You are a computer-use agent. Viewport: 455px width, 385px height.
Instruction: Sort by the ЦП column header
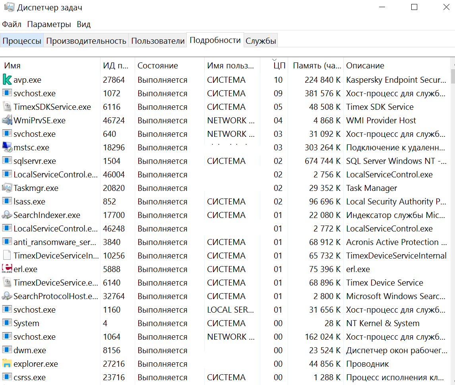coord(274,65)
